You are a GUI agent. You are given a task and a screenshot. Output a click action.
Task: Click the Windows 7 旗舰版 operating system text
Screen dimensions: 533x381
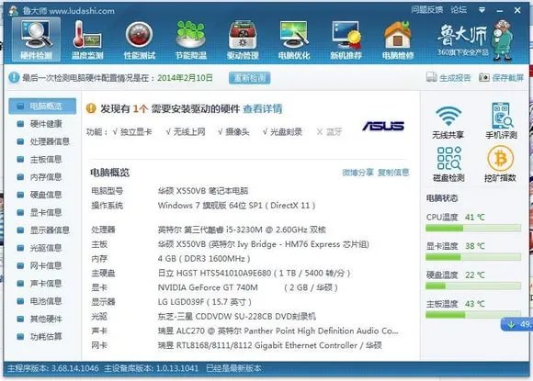(x=236, y=206)
